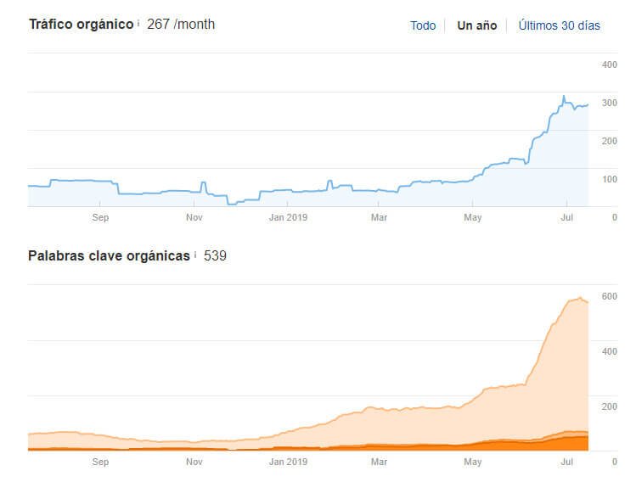Click the 267 /month traffic value
Image resolution: width=636 pixels, height=482 pixels.
tap(181, 25)
